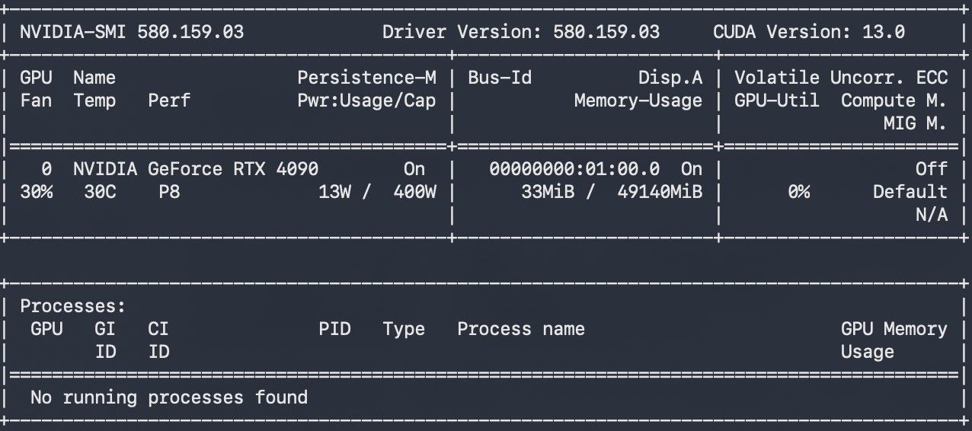Select the P8 performance state value

click(x=169, y=192)
